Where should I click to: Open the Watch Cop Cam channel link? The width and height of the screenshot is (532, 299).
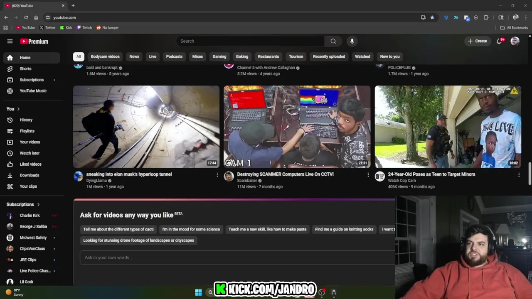401,181
